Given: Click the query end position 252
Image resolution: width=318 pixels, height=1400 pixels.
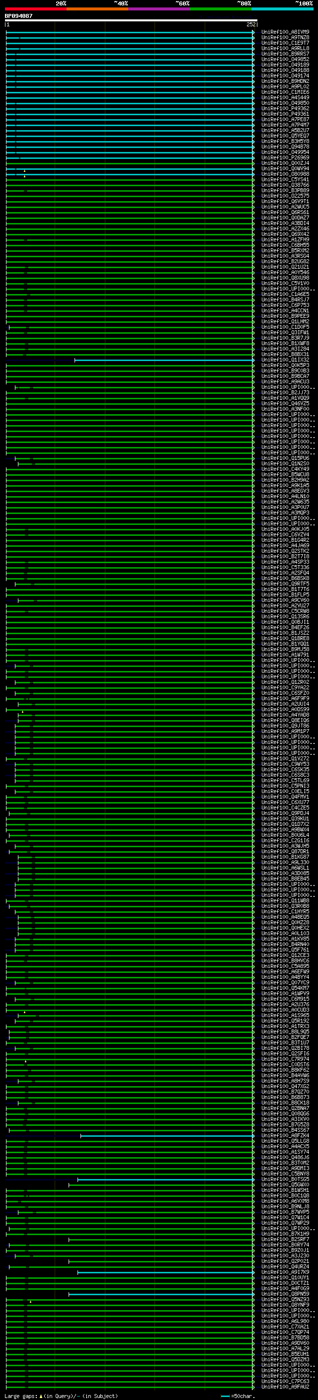Looking at the screenshot, I should 250,24.
